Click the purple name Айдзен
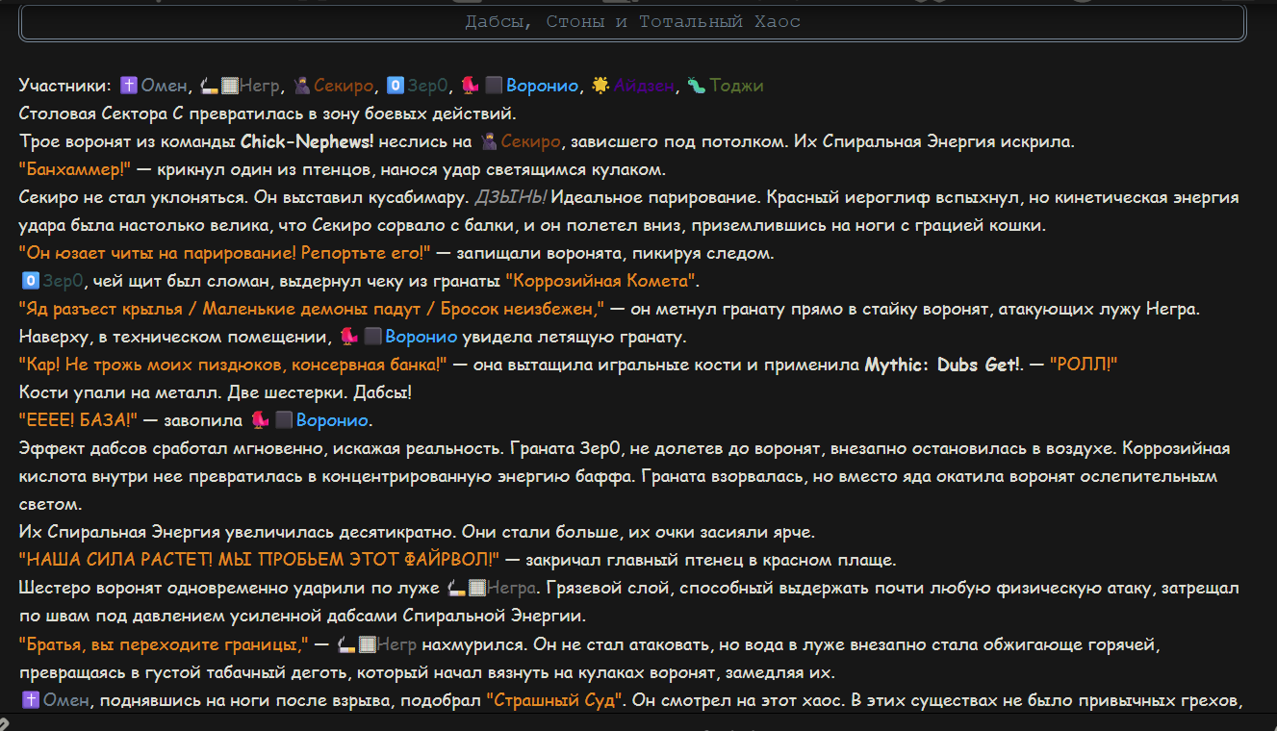The image size is (1277, 731). point(644,87)
